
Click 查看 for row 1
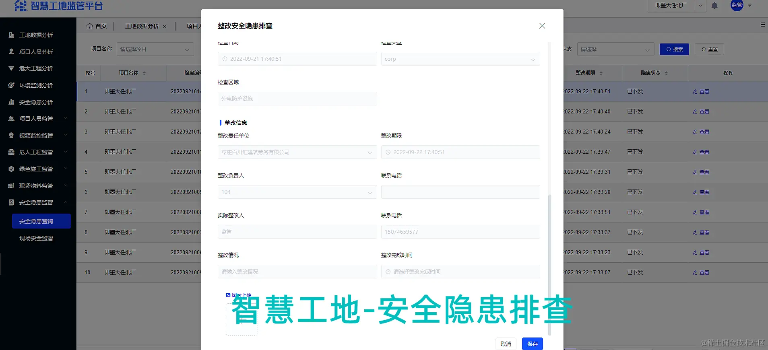[701, 92]
